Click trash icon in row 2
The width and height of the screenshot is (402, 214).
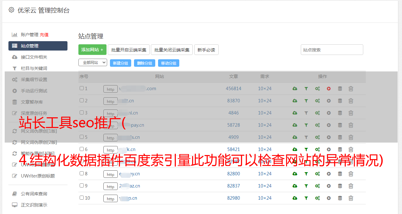[x=351, y=101]
